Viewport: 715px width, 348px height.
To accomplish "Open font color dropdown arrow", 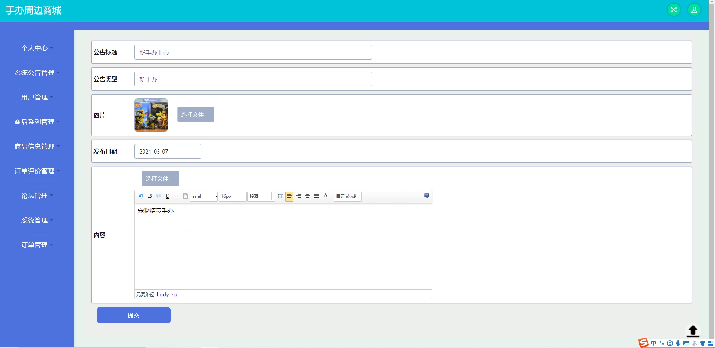I will pos(331,196).
